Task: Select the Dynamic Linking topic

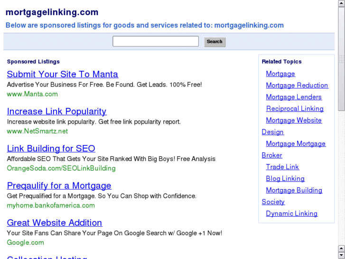Action: (x=291, y=213)
